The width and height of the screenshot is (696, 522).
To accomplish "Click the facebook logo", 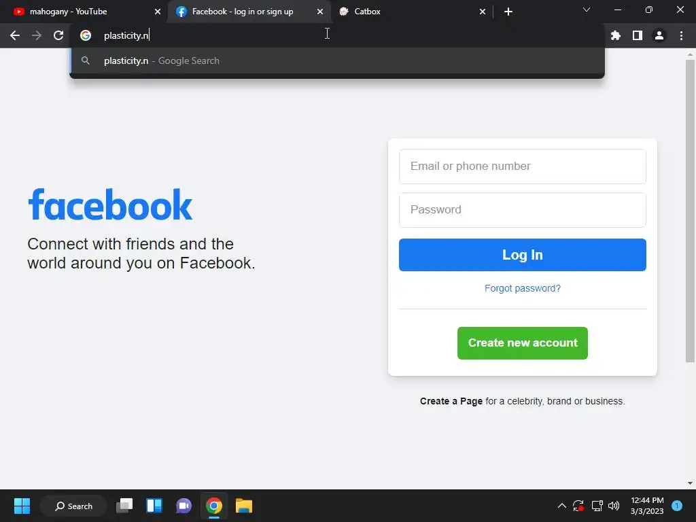I will coord(110,205).
